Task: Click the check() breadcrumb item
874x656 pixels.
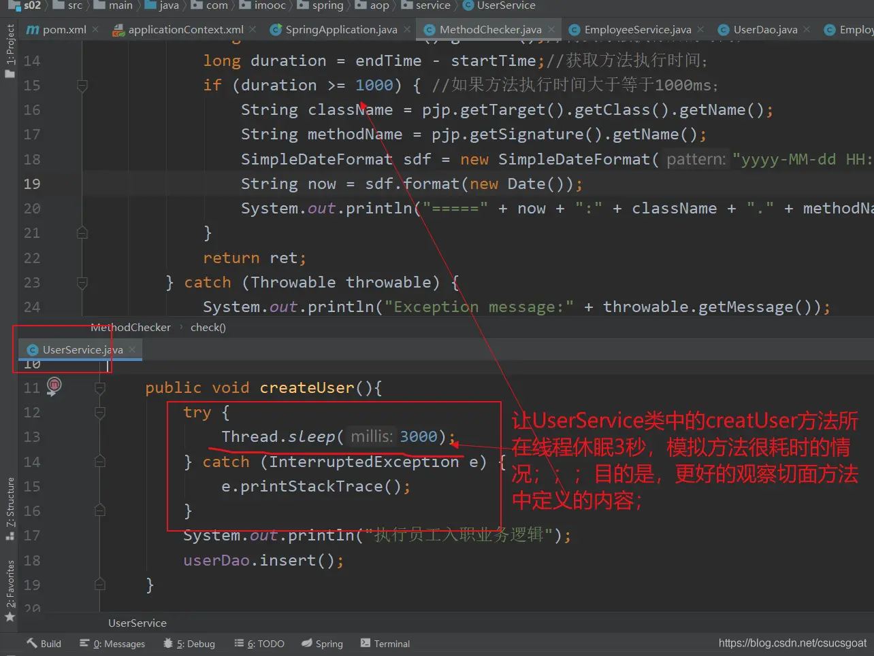Action: (x=208, y=328)
